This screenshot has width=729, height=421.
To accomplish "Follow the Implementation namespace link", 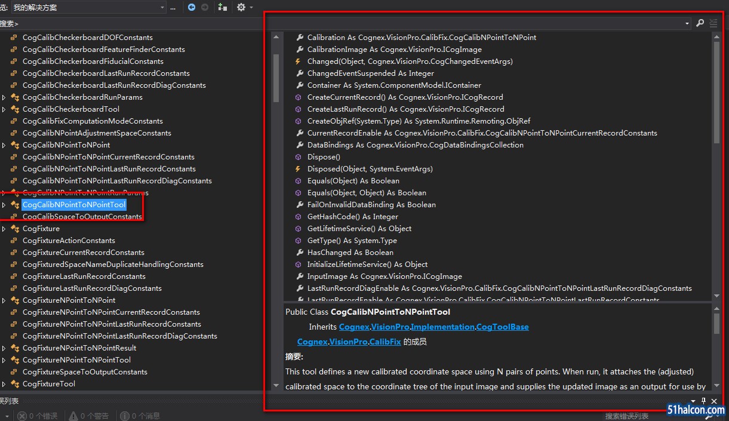I will click(442, 327).
